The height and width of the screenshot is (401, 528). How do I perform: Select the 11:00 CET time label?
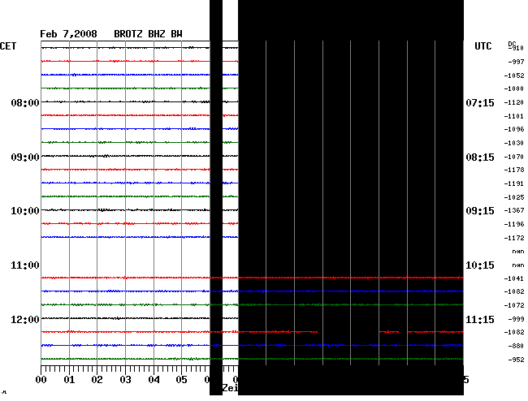[x=25, y=265]
